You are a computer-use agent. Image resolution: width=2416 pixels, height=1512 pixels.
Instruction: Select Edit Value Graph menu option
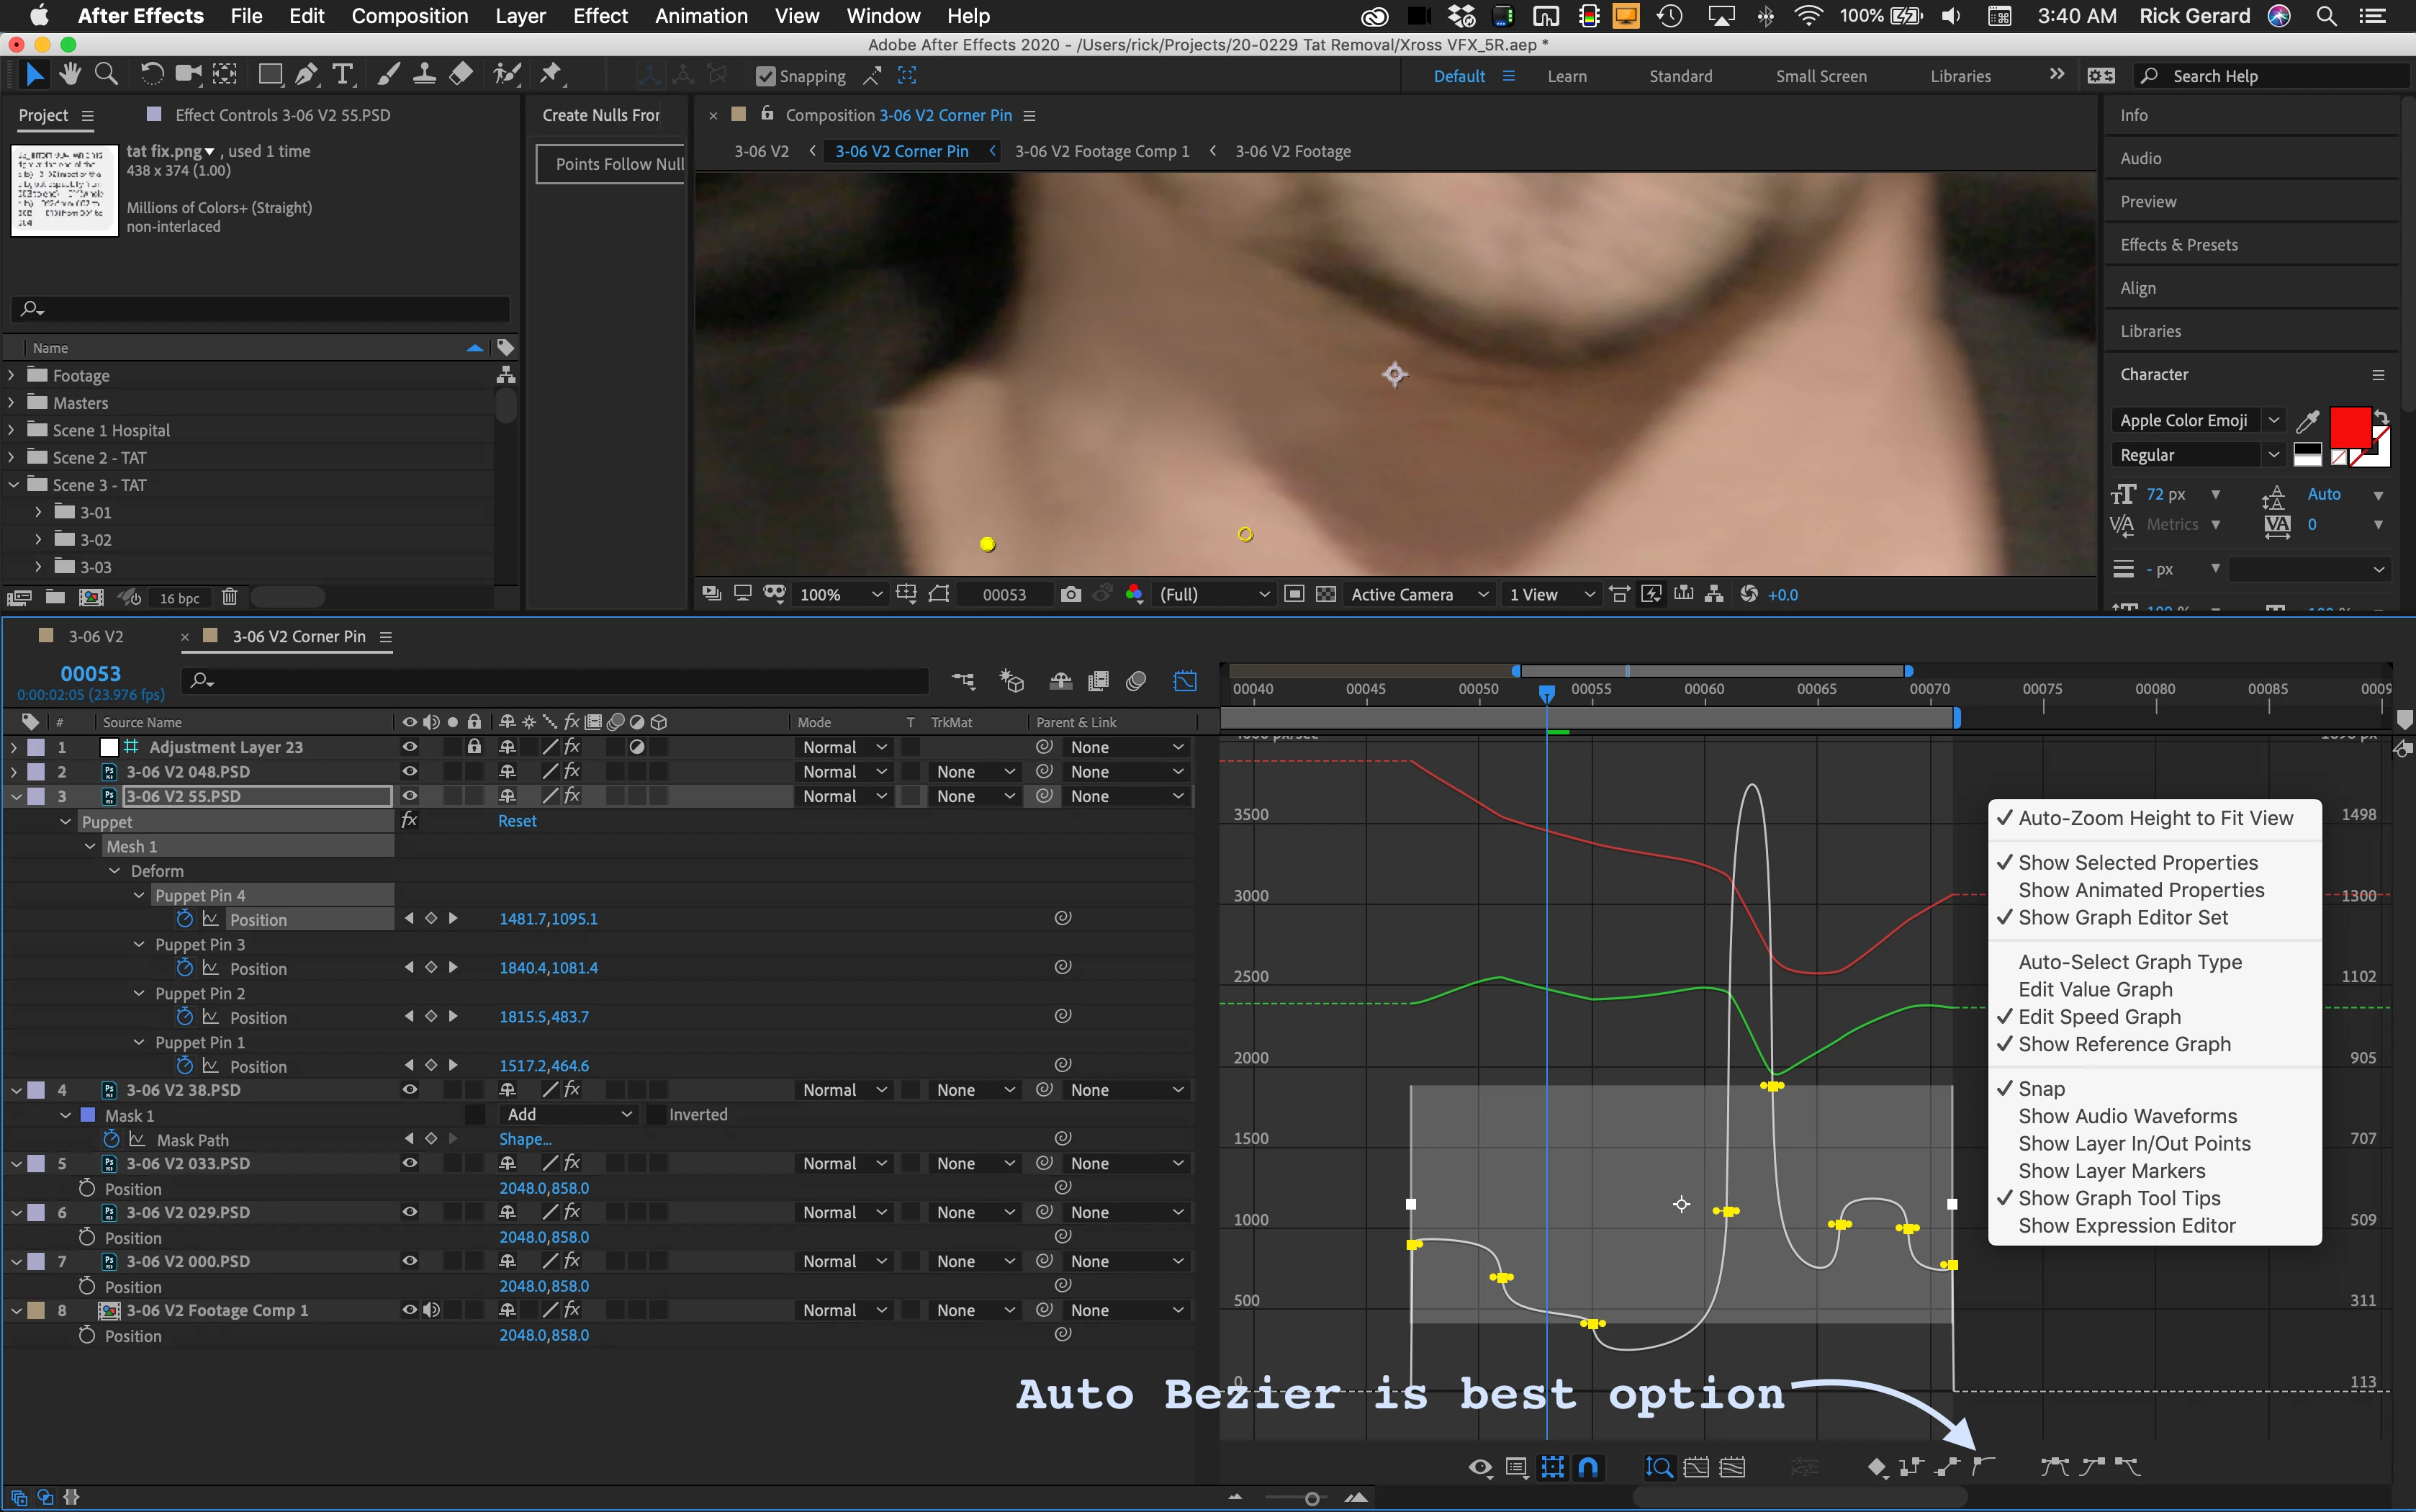point(2095,989)
